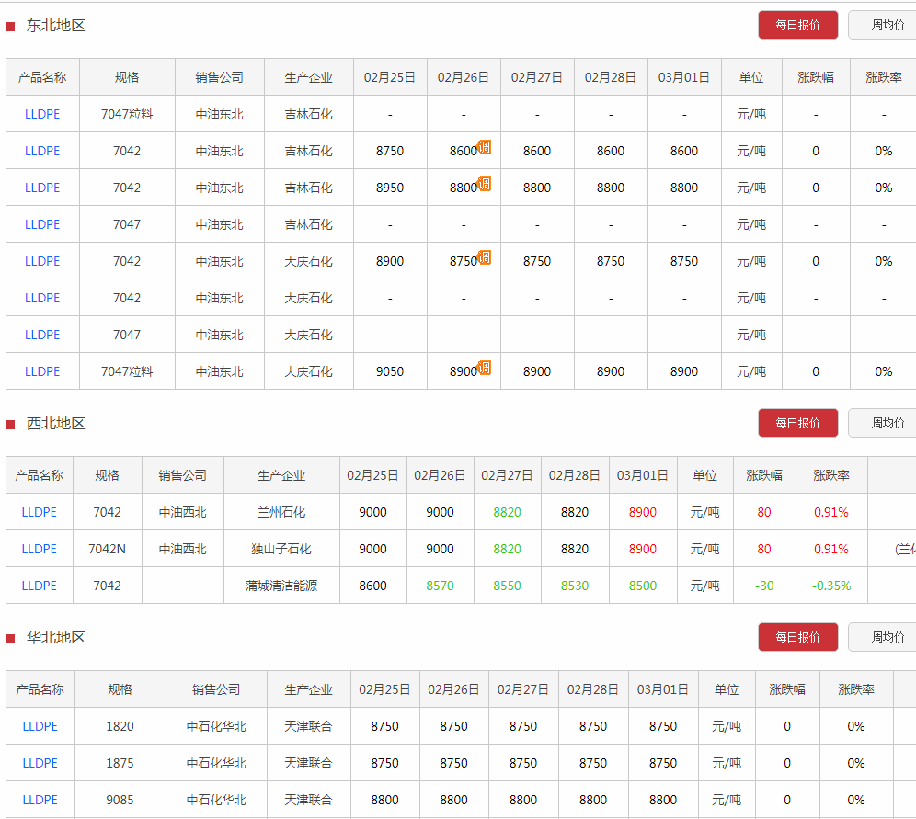Click 03月01日 header in 东北地区 table
916x819 pixels.
684,77
